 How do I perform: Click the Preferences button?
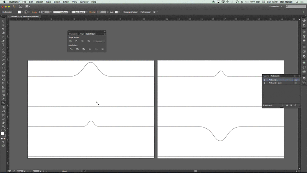click(x=145, y=12)
